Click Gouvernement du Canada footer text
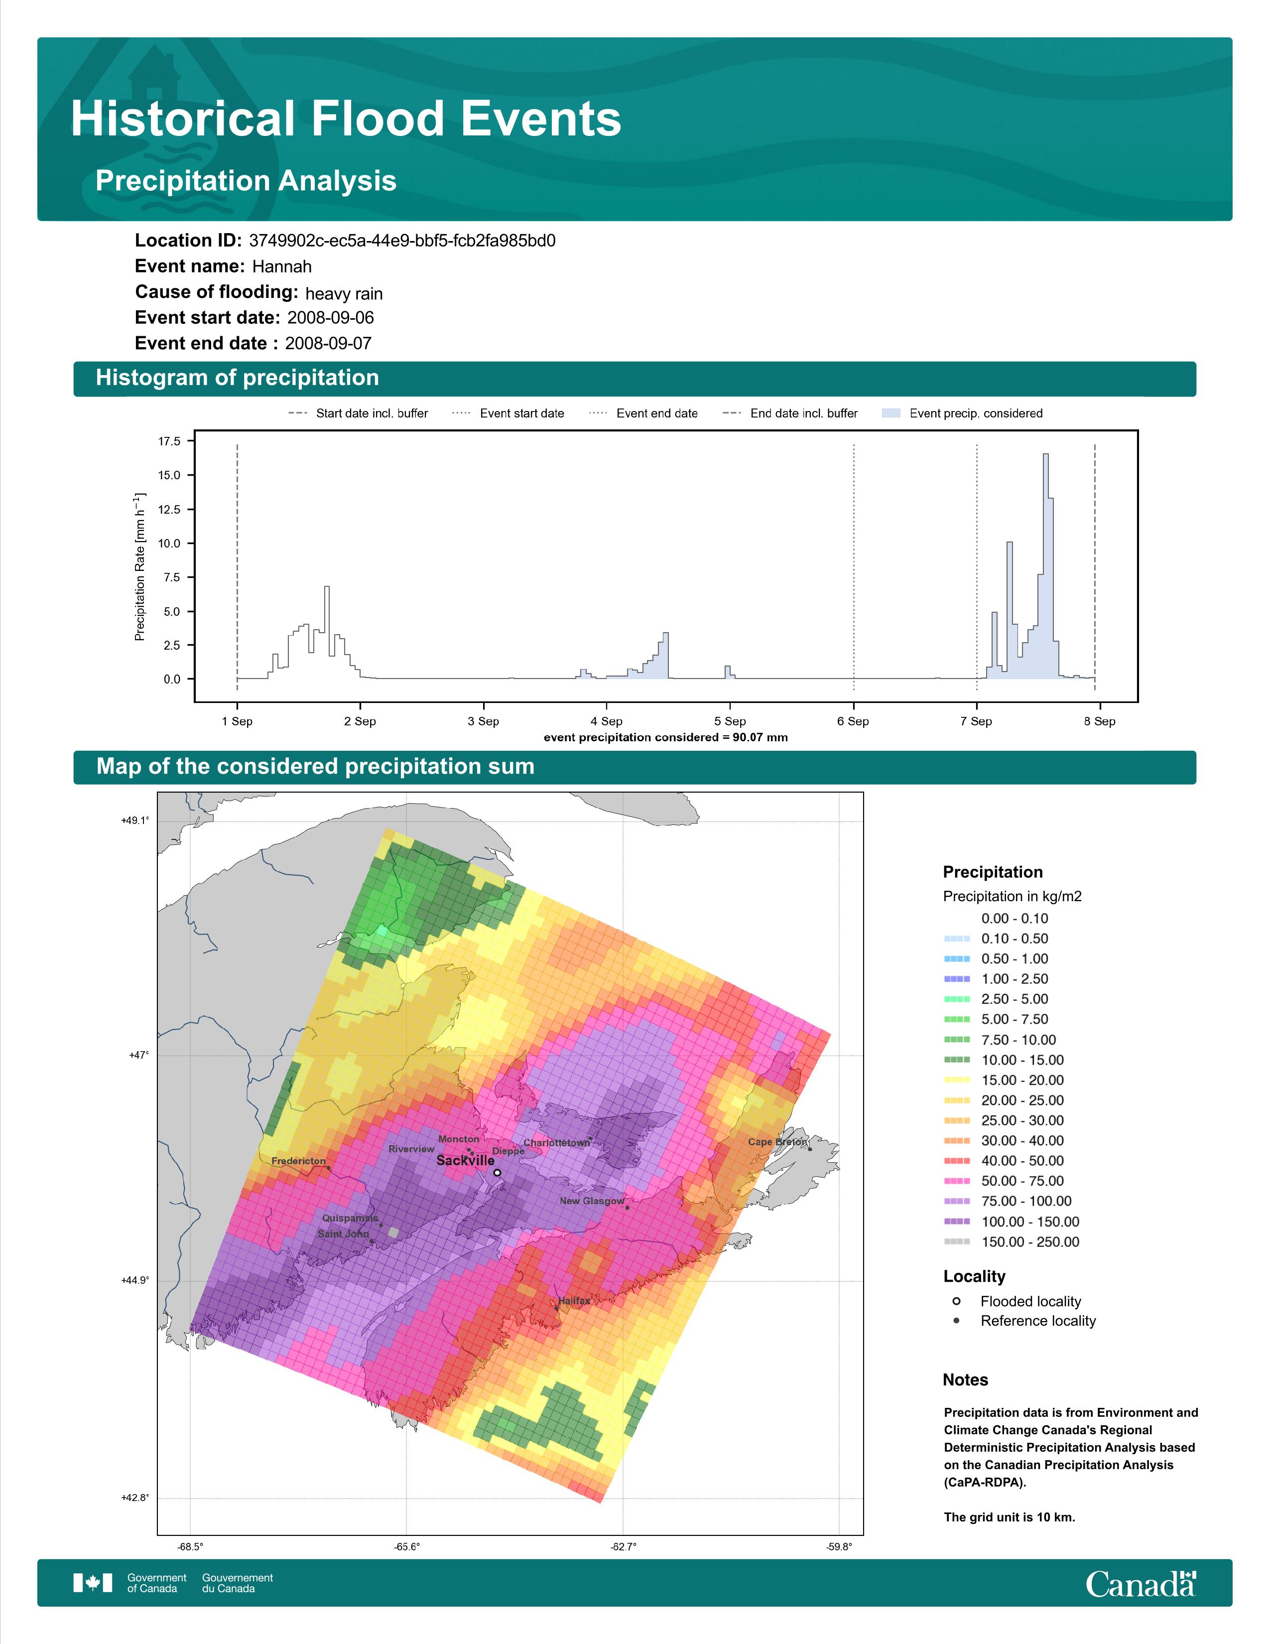Viewport: 1270px width, 1644px height. pyautogui.click(x=238, y=1583)
